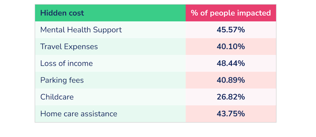Select the 45.57% value cell
This screenshot has width=316, height=137.
[231, 30]
